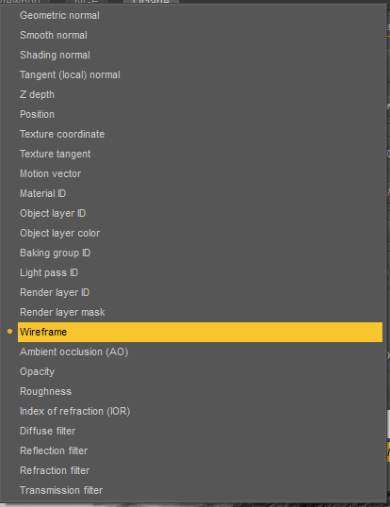Choose Roughness from the list
The height and width of the screenshot is (507, 390).
pyautogui.click(x=200, y=391)
